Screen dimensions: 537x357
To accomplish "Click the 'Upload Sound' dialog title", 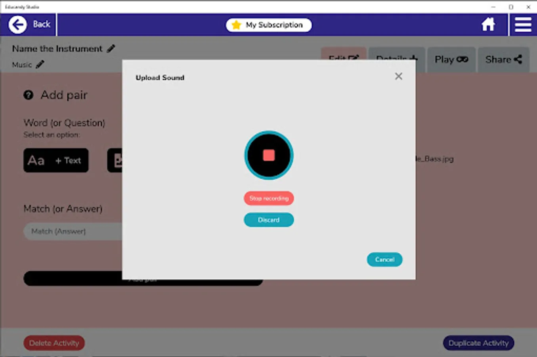I will (160, 78).
